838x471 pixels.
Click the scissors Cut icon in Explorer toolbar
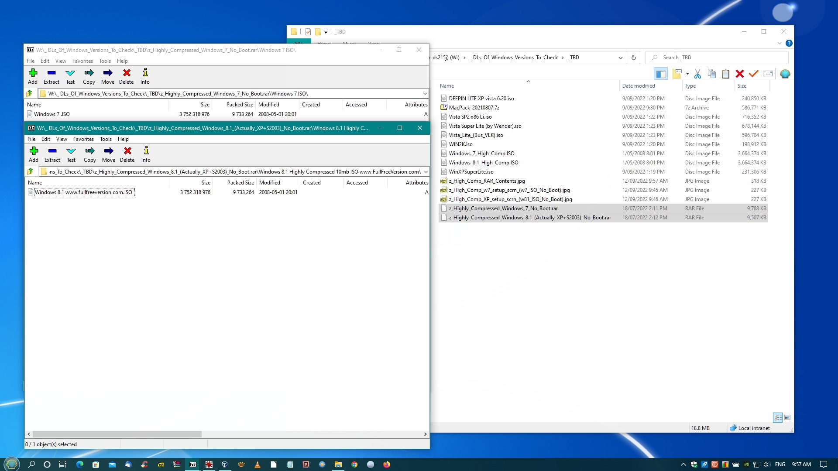(x=697, y=74)
